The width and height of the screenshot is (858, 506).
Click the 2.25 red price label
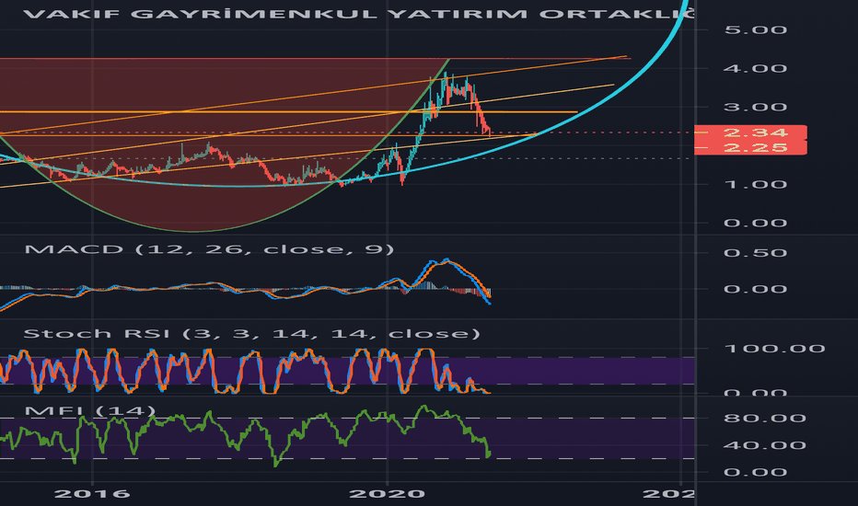point(751,148)
